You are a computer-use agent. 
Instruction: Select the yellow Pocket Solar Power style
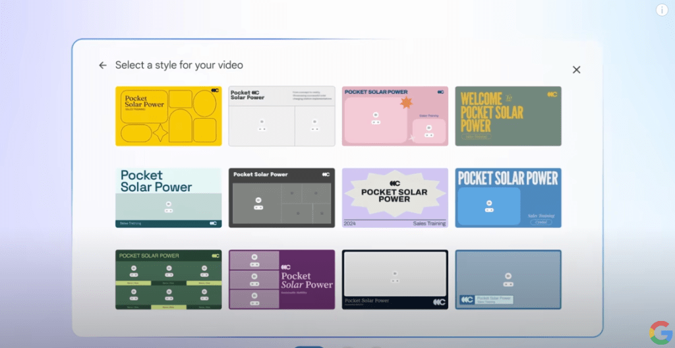tap(168, 116)
